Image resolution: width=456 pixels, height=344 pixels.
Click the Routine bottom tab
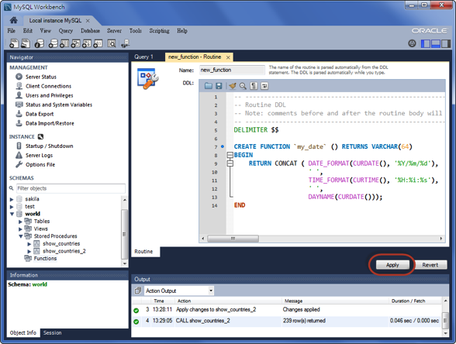(143, 251)
